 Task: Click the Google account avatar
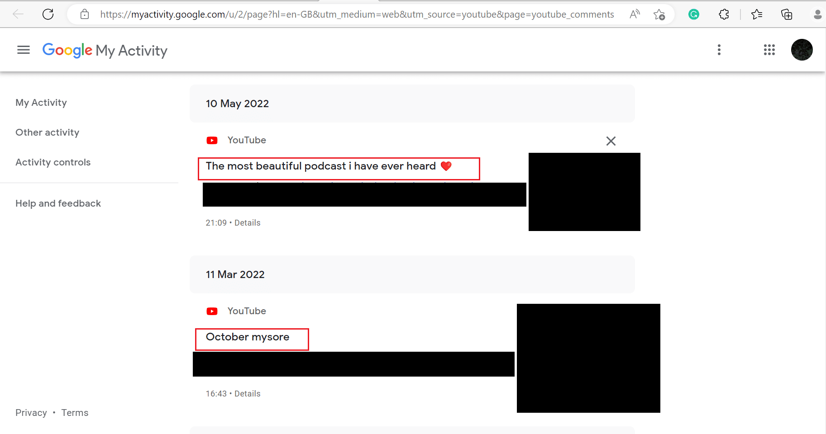[802, 50]
